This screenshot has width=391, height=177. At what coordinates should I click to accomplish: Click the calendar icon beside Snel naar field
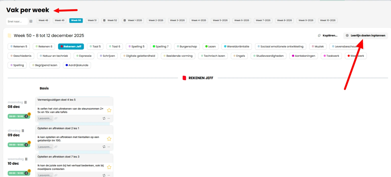(31, 21)
